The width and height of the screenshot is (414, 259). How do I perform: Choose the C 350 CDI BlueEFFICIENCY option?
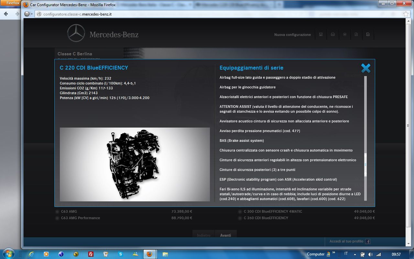click(240, 218)
